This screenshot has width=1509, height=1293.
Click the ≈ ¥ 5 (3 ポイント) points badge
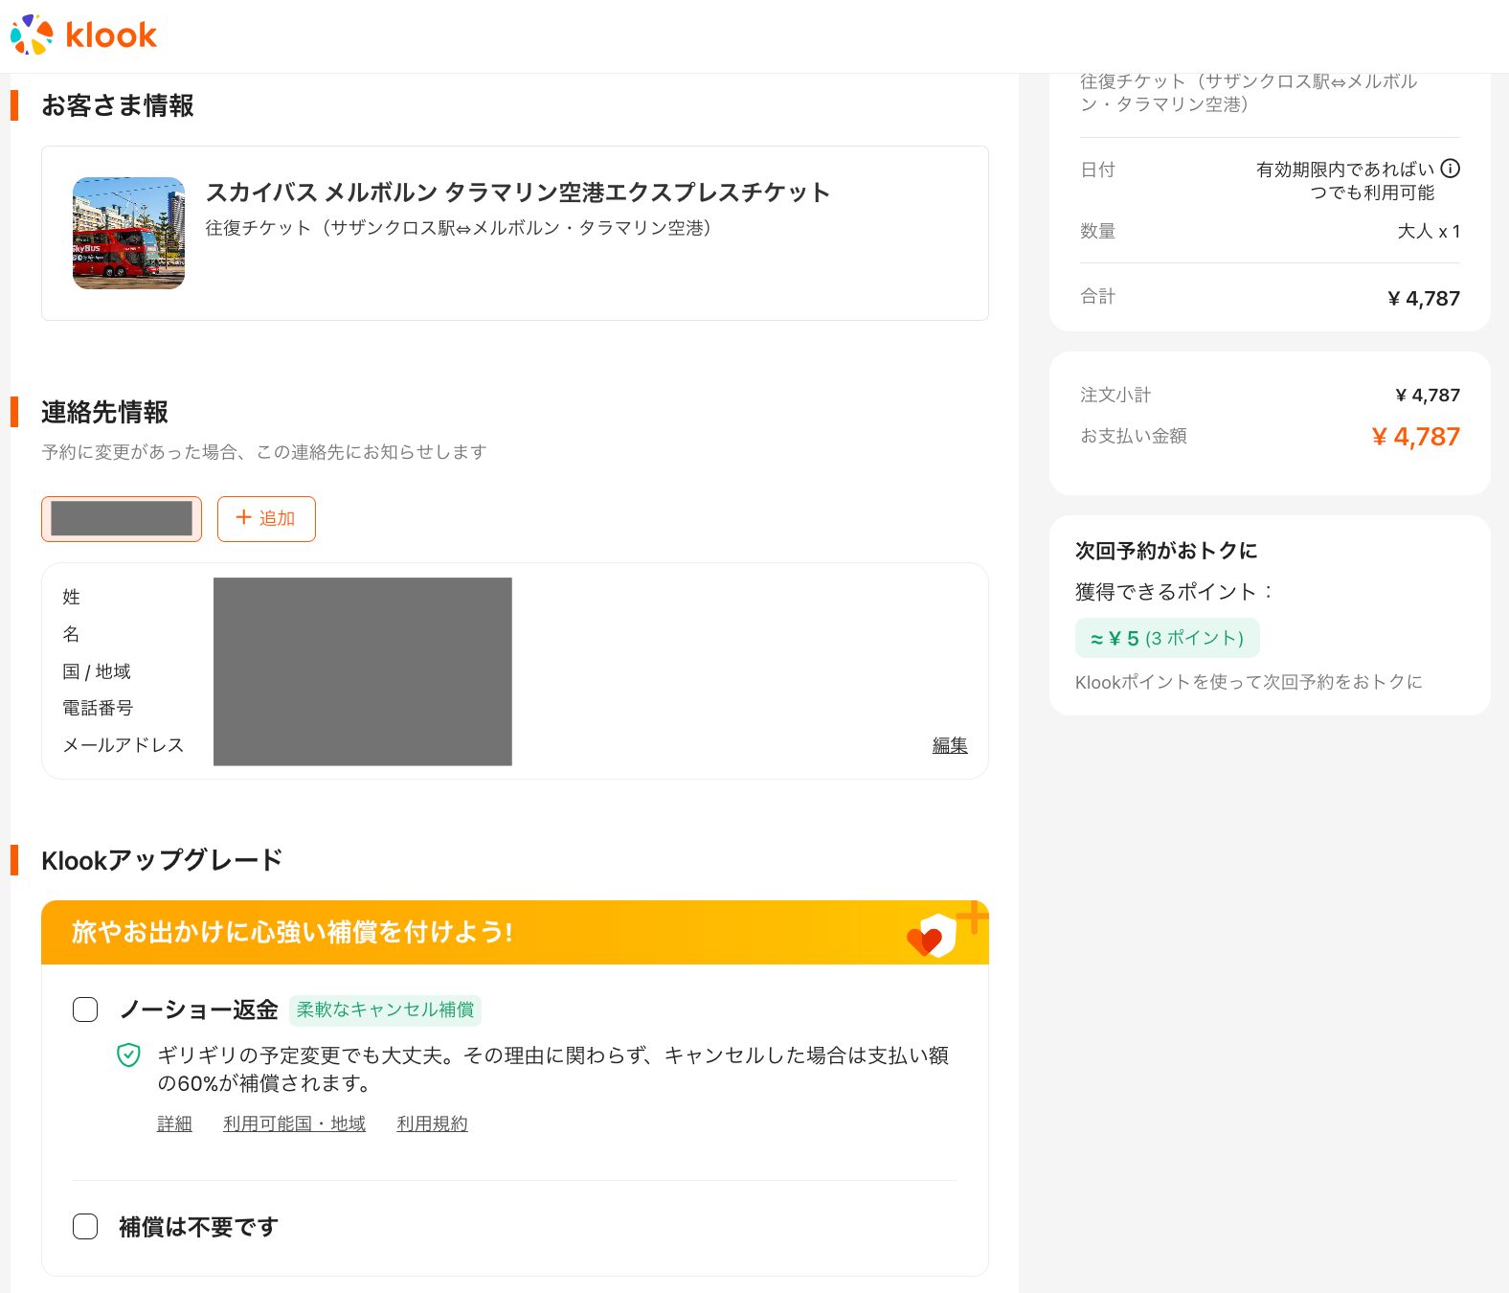click(x=1167, y=638)
